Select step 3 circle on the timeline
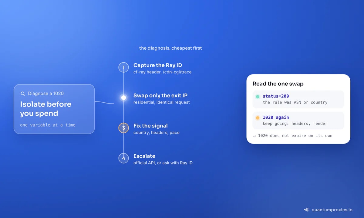 point(123,128)
